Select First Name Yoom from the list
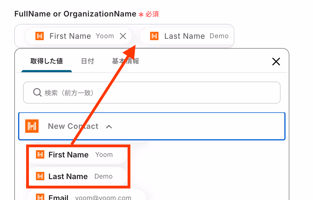This screenshot has height=200, width=313. click(x=78, y=155)
